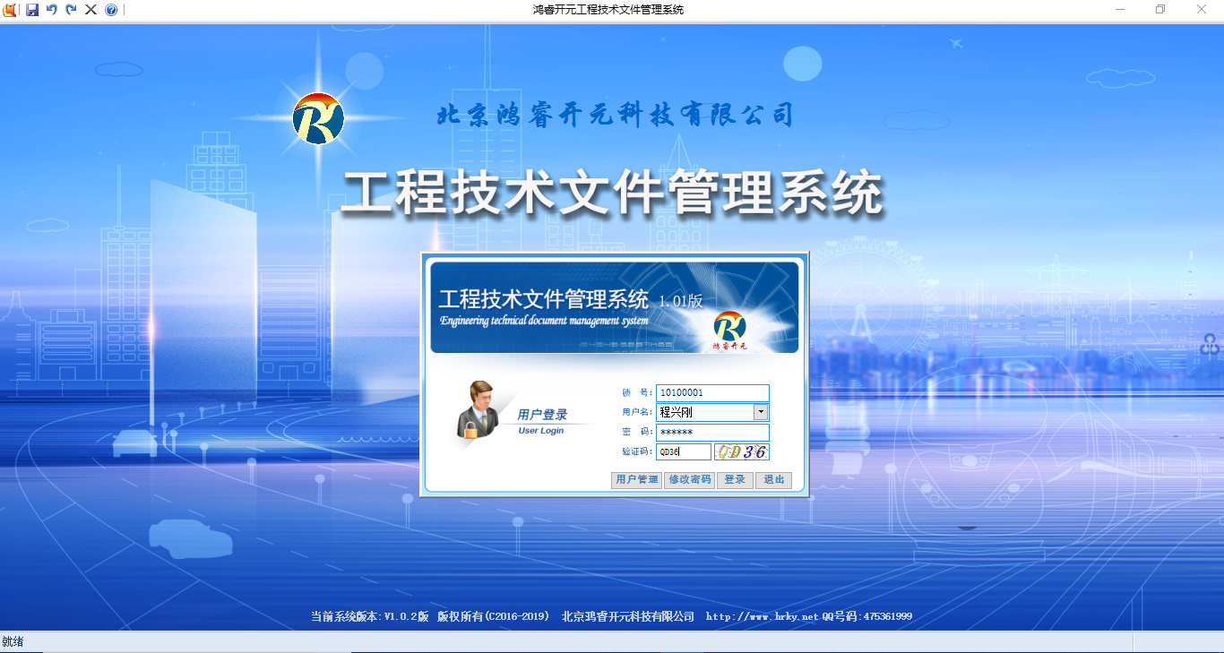Click the 用户管理 button
Screen dimensions: 1224x653
click(x=637, y=480)
